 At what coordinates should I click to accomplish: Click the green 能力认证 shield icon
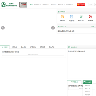pyautogui.click(x=81, y=17)
